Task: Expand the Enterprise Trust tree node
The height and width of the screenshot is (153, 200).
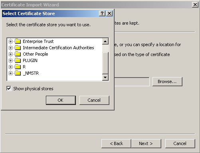Action: tap(10, 41)
